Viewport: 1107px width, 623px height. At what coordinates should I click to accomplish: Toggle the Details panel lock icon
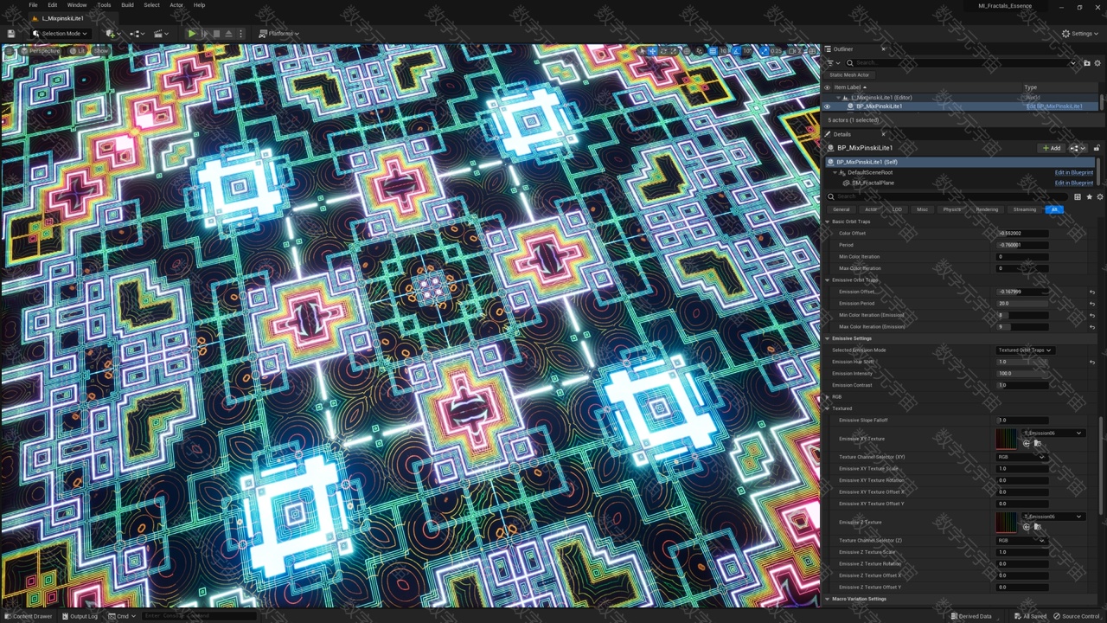[x=1097, y=148]
